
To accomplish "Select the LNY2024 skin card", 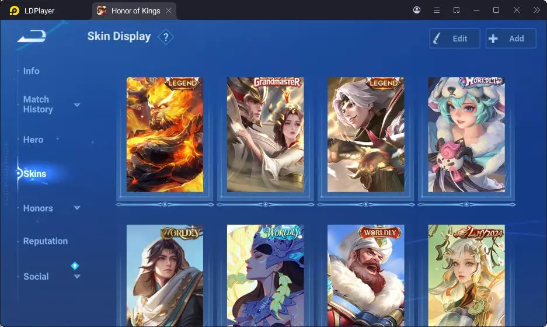I will [466, 276].
